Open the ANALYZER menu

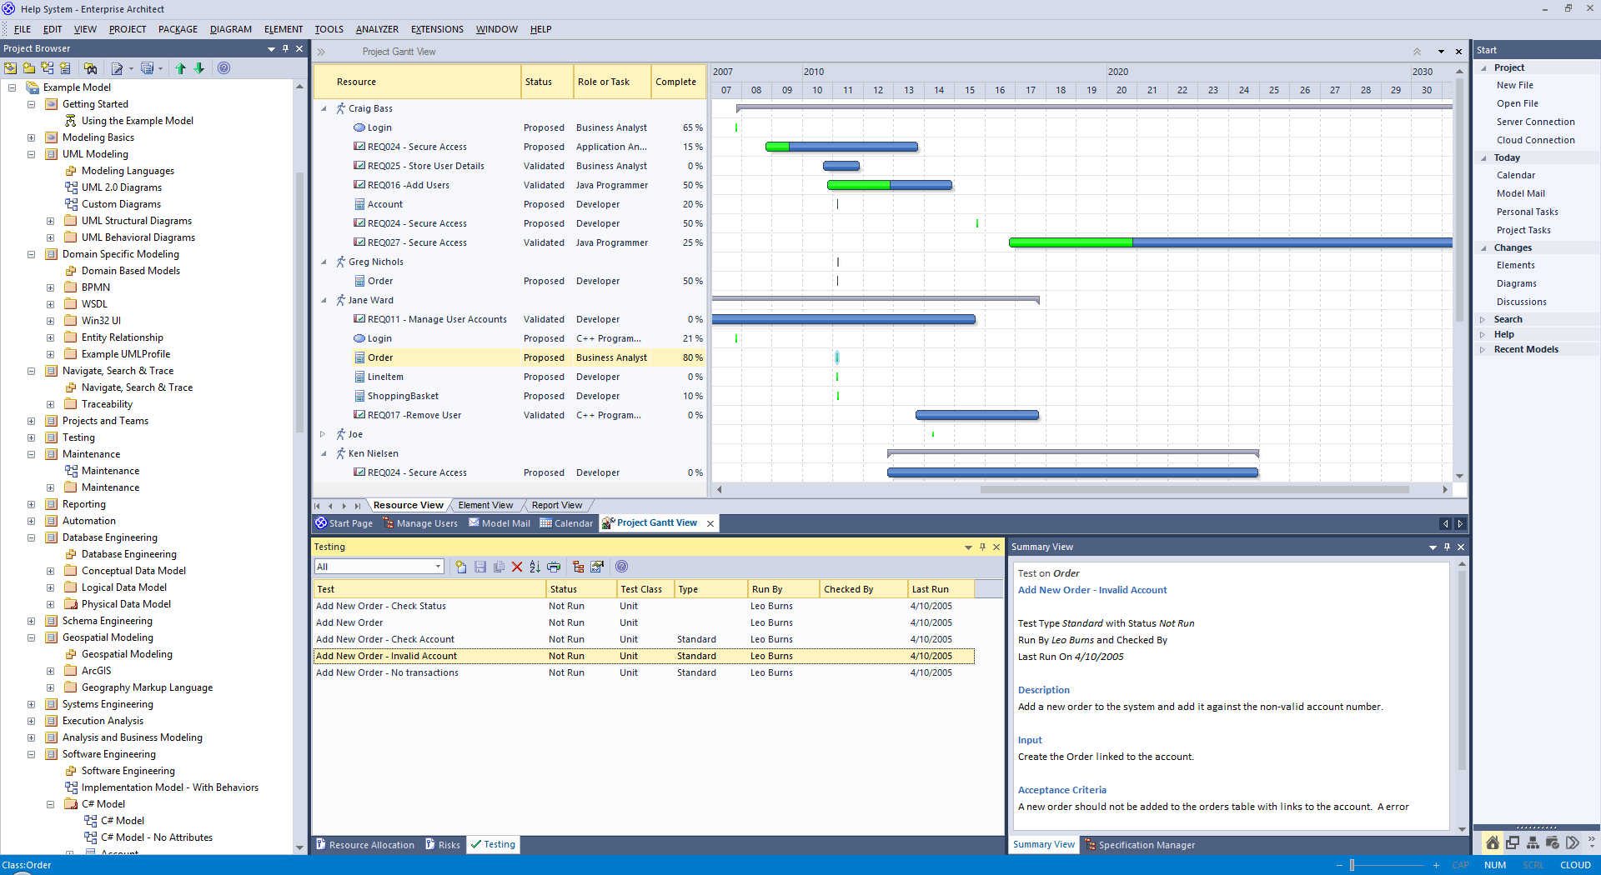coord(377,29)
